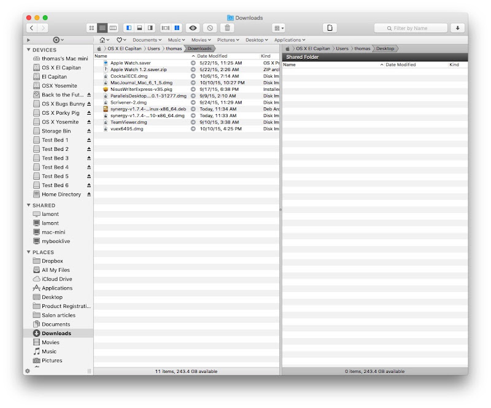
Task: Toggle the right sidebar panel button
Action: click(x=150, y=28)
